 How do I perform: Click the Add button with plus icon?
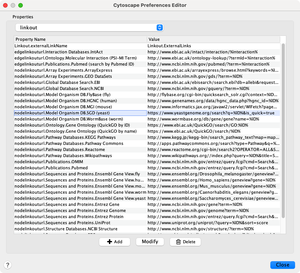[x=114, y=242]
